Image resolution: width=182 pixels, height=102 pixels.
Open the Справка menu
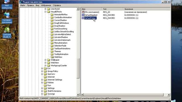tap(57, 5)
